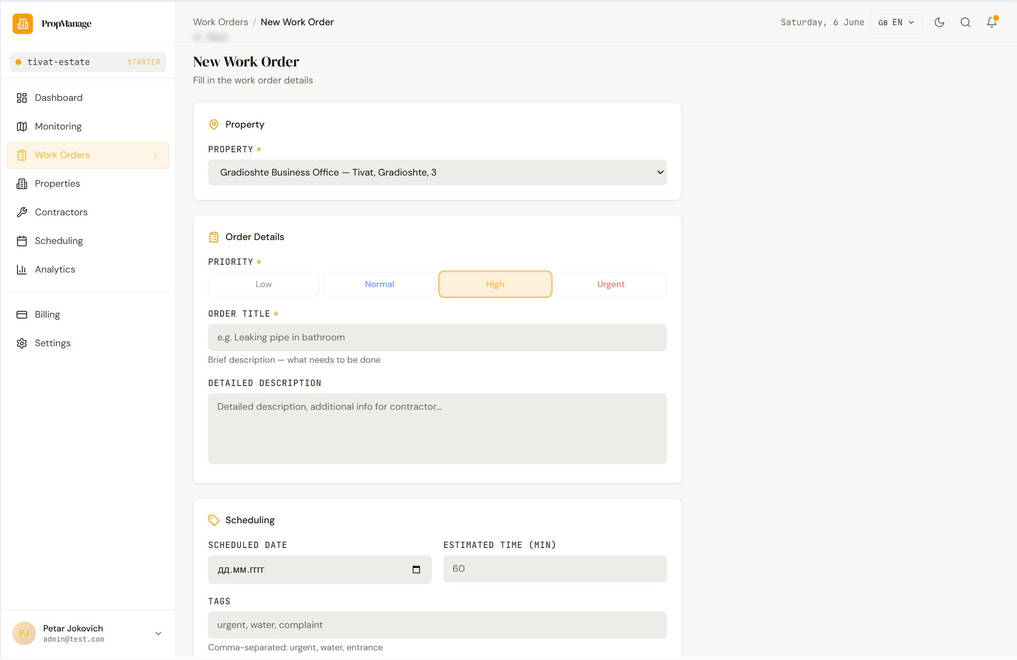Click the admin@test.com email text
The height and width of the screenshot is (660, 1017).
click(x=74, y=639)
